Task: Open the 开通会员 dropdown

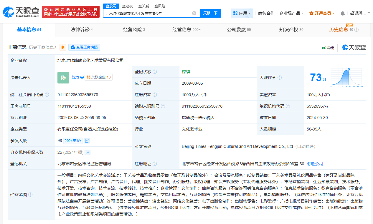Action: tap(322, 13)
